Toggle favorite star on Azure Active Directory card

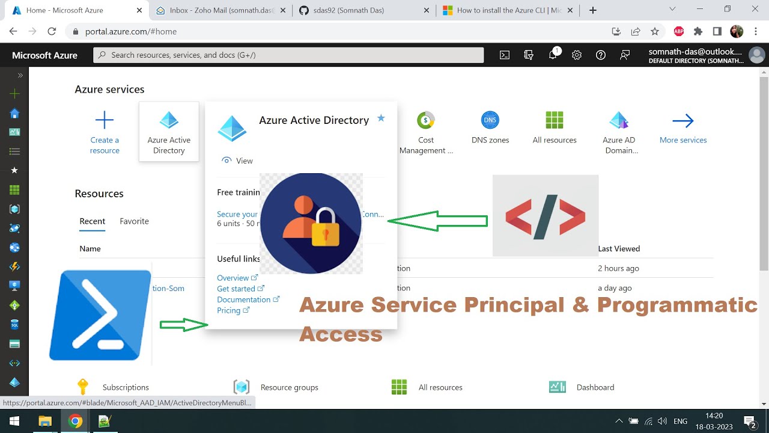pos(381,118)
